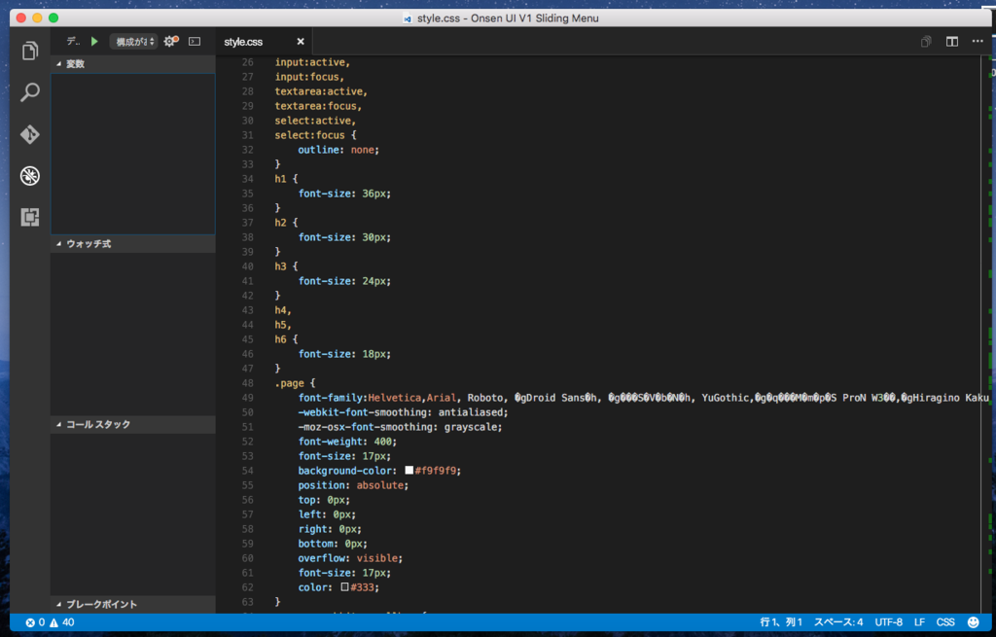Click 'font-weight: 400;' line
996x637 pixels.
point(347,442)
